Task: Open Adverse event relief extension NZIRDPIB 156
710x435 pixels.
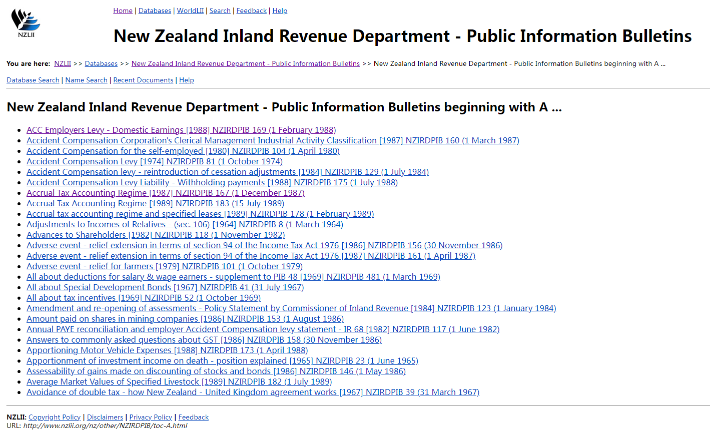Action: point(265,245)
